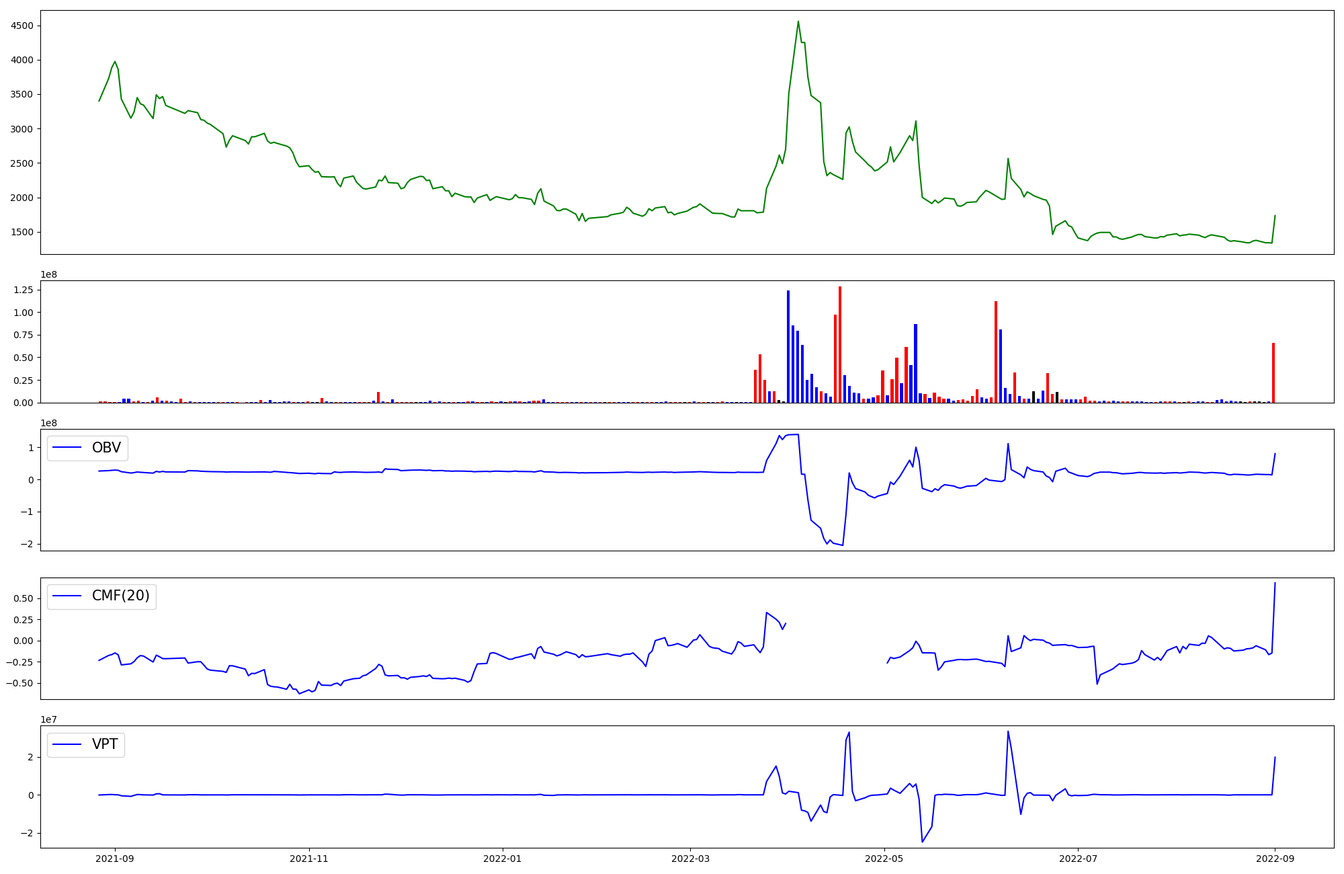Click the blue line sample in OBV legend
Screen dimensions: 1344x874
click(x=67, y=448)
